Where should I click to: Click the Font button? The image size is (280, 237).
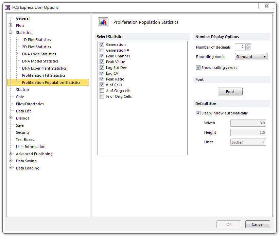tap(230, 92)
